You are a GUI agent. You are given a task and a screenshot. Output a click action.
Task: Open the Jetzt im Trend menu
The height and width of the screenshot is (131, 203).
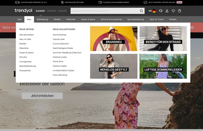click(156, 19)
